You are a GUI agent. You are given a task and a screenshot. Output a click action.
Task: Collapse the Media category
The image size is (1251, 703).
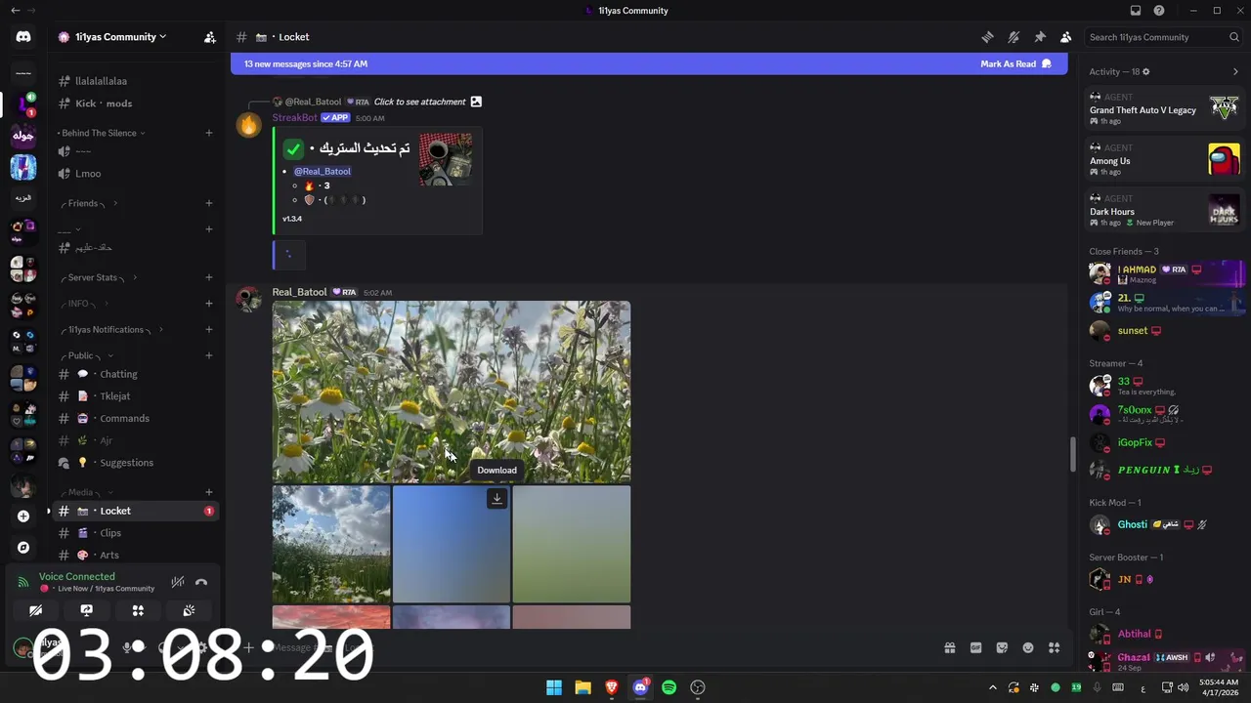(x=85, y=492)
